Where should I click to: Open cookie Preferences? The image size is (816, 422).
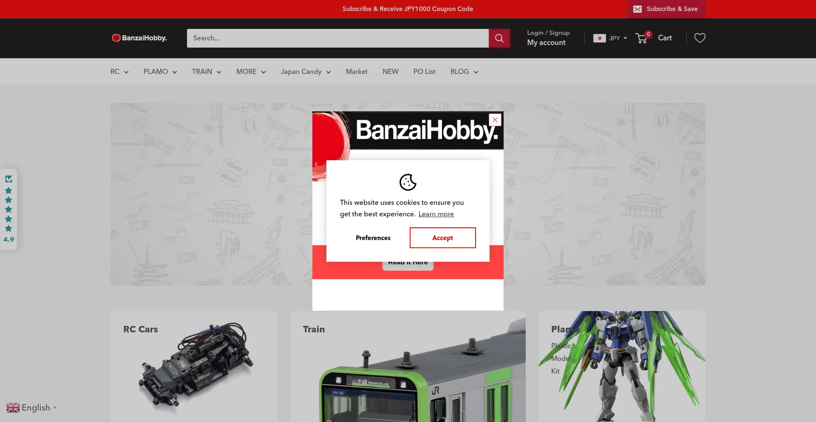coord(373,238)
